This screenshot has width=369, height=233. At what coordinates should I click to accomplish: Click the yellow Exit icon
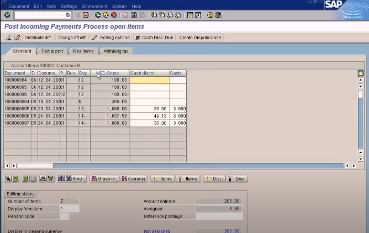pyautogui.click(x=106, y=15)
